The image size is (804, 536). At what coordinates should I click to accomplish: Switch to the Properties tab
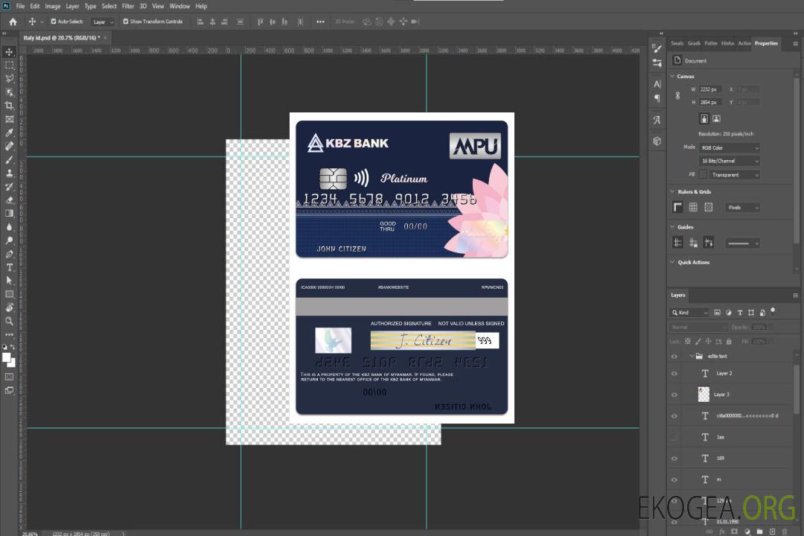point(766,43)
